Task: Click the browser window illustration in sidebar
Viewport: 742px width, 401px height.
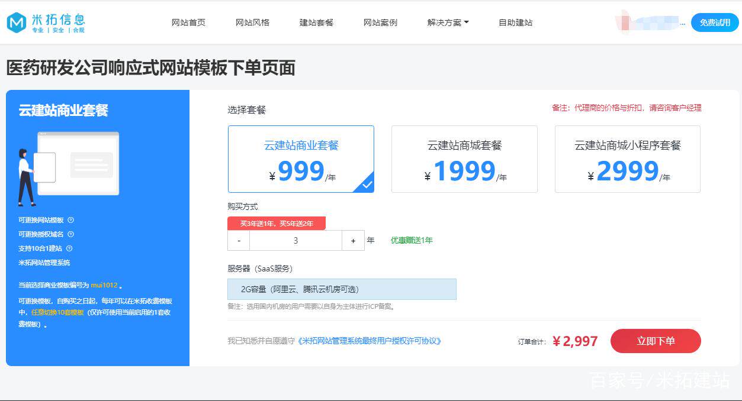Action: point(78,163)
